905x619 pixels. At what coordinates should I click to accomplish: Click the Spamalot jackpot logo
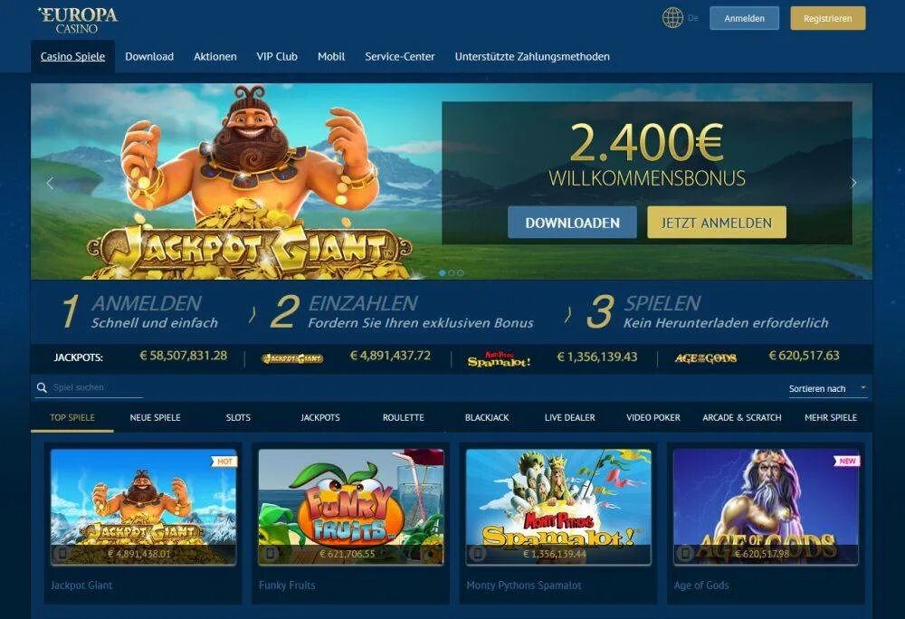(x=499, y=359)
